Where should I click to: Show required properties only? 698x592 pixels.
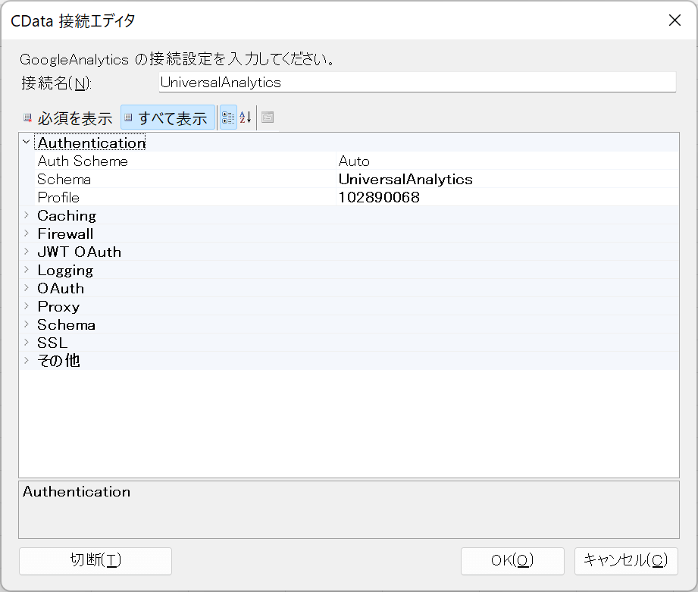tap(68, 118)
